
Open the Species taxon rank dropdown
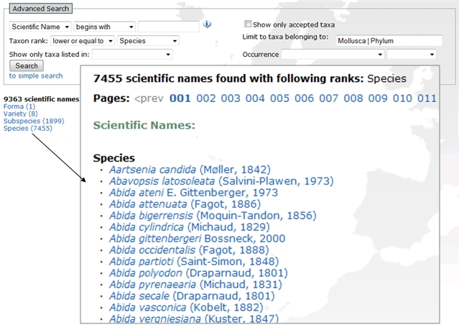tap(148, 41)
